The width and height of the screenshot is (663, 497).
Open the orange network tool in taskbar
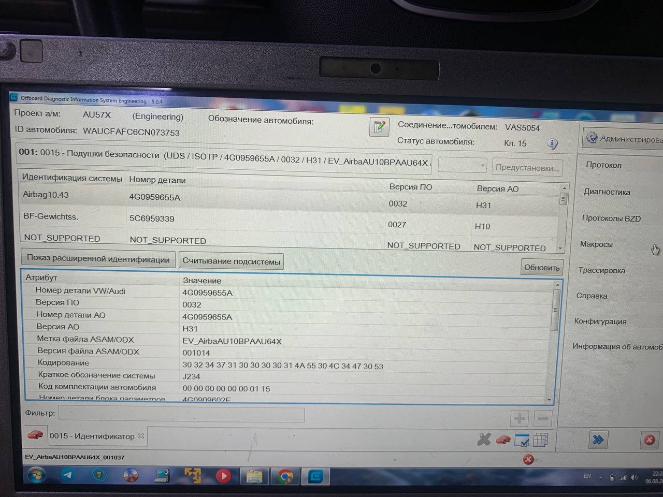193,475
